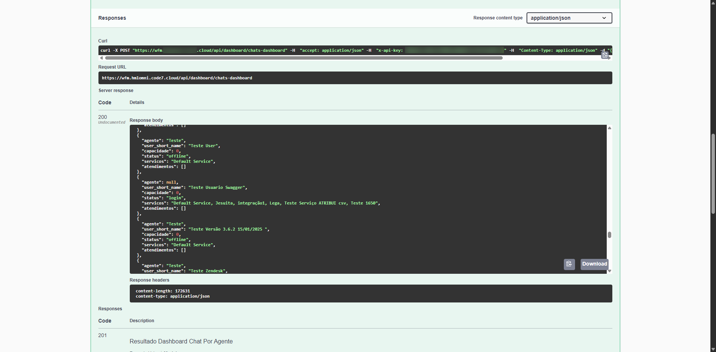Click the Response headers label
This screenshot has height=352, width=716.
coord(150,280)
